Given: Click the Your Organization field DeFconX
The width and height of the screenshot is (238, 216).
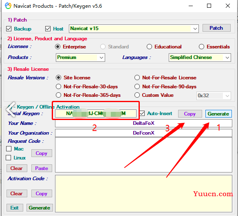Looking at the screenshot, I should pos(143,133).
